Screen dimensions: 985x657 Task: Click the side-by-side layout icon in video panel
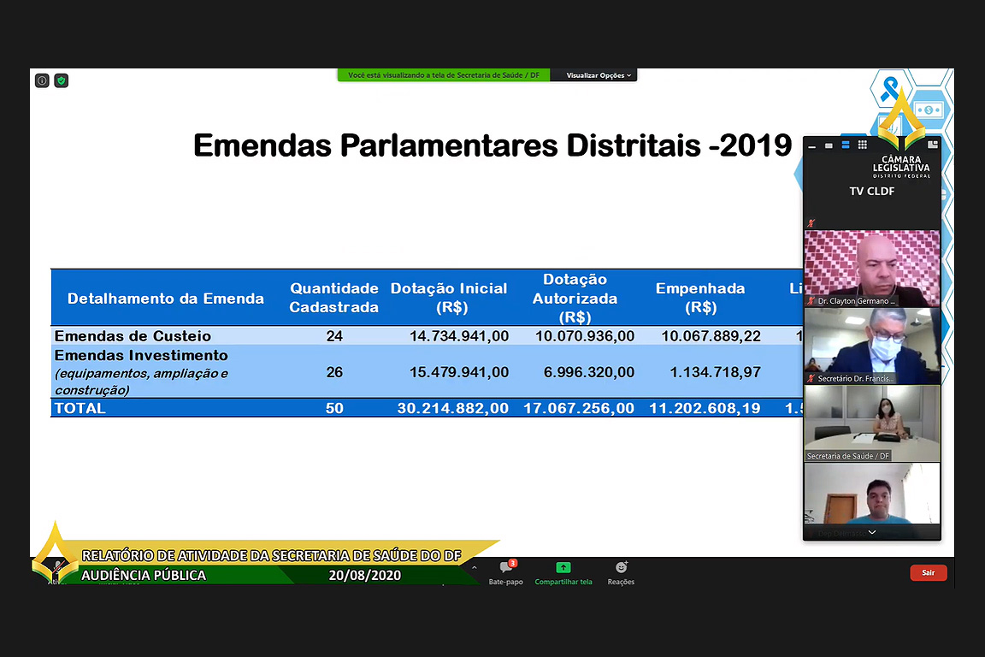[x=932, y=145]
